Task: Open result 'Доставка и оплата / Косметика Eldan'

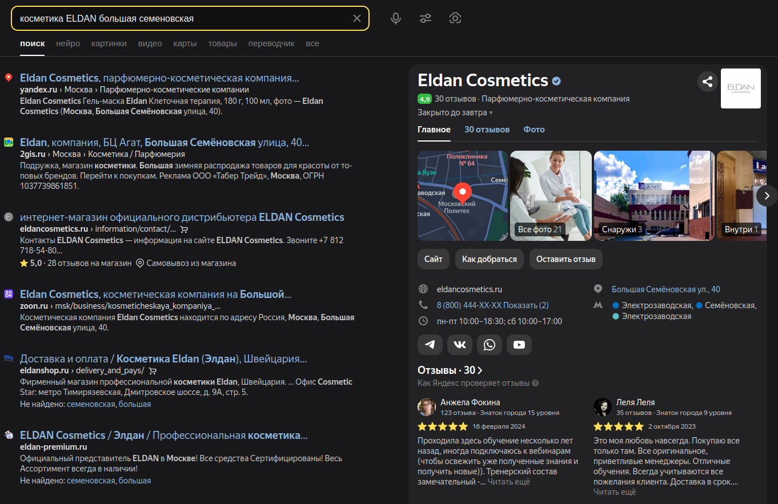Action: [x=163, y=359]
